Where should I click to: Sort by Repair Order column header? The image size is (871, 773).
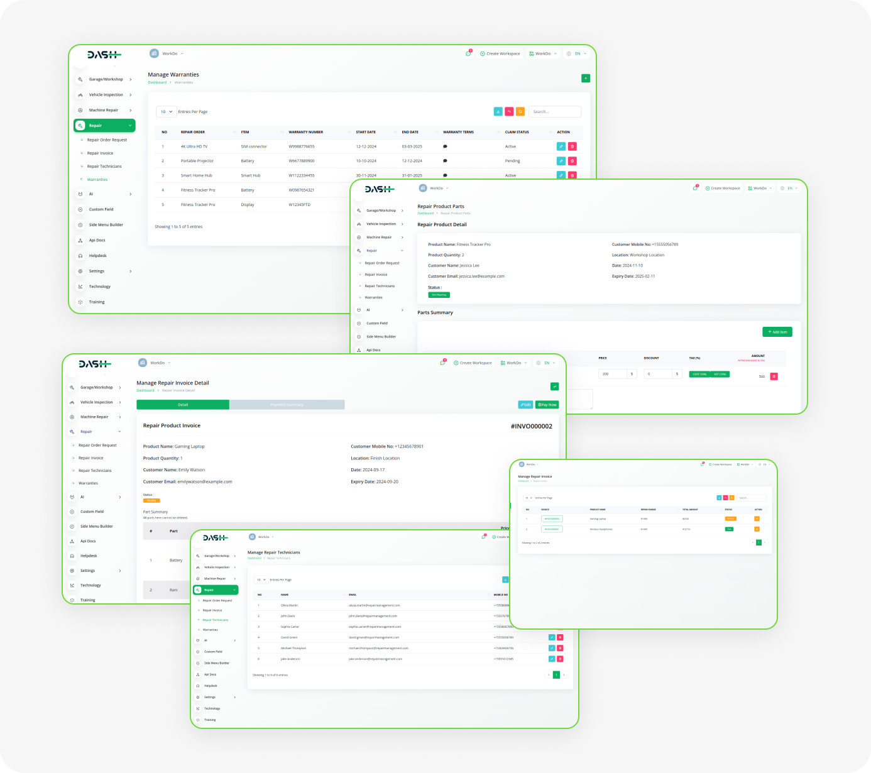[193, 132]
